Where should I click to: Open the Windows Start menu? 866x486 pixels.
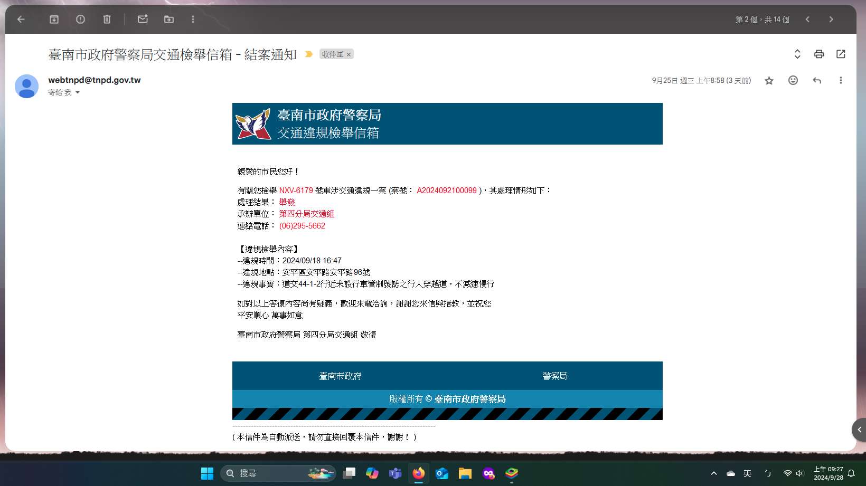[207, 473]
